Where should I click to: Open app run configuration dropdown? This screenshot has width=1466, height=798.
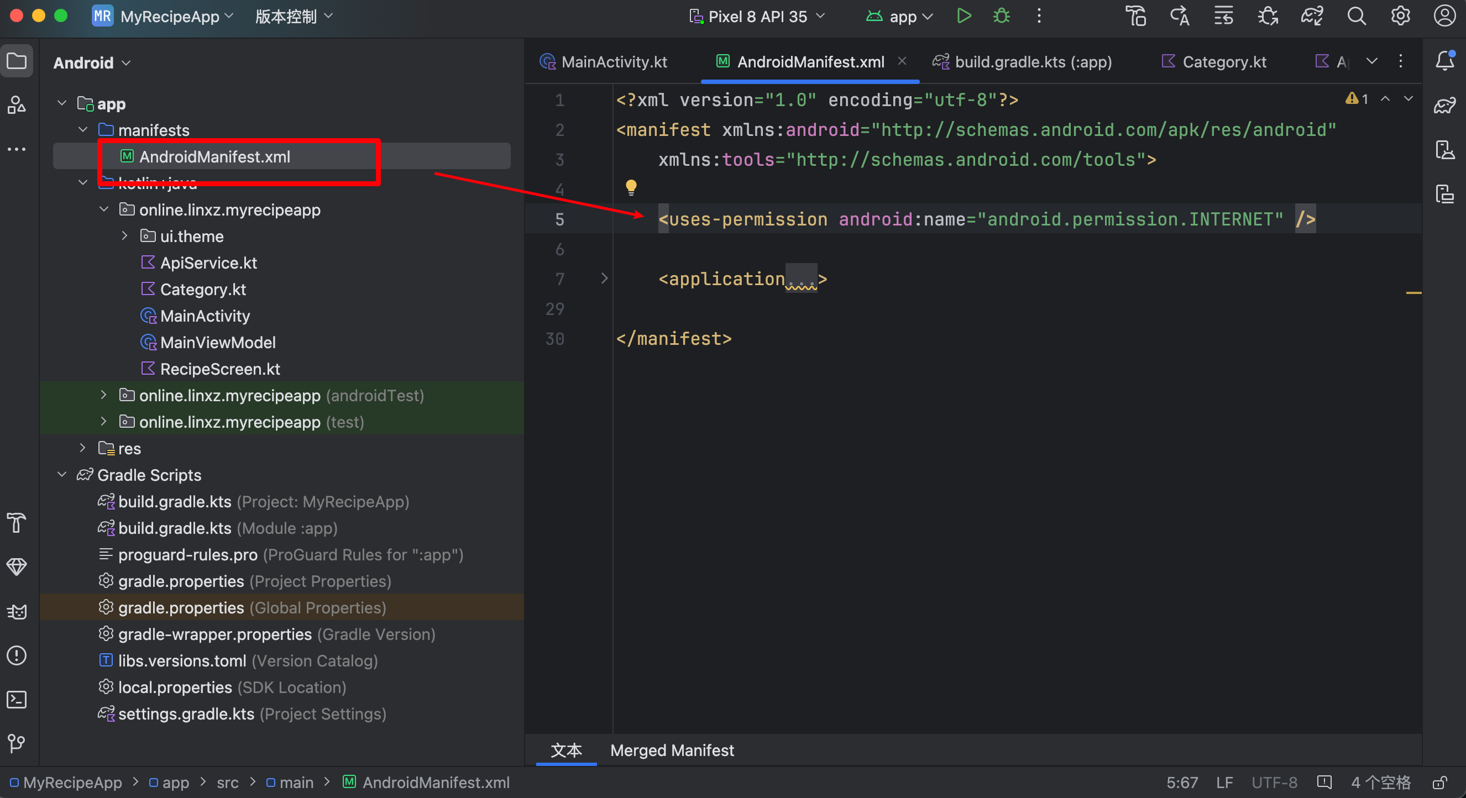[x=900, y=16]
